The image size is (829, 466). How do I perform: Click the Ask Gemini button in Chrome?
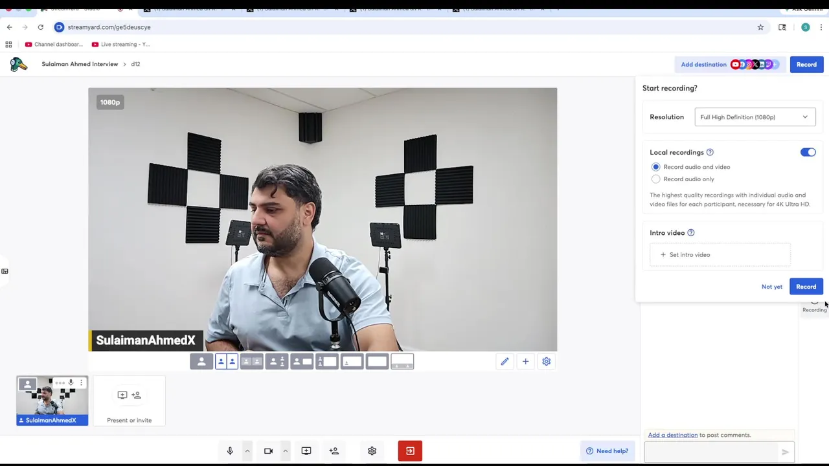[x=803, y=9]
